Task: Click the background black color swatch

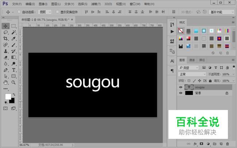Action: [x=12, y=101]
